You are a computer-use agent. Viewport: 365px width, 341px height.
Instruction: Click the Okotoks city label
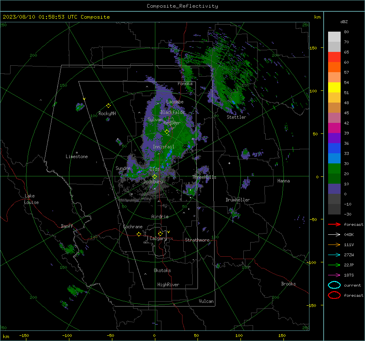162,270
